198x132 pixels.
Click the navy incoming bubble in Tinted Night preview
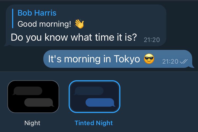pyautogui.click(x=89, y=91)
